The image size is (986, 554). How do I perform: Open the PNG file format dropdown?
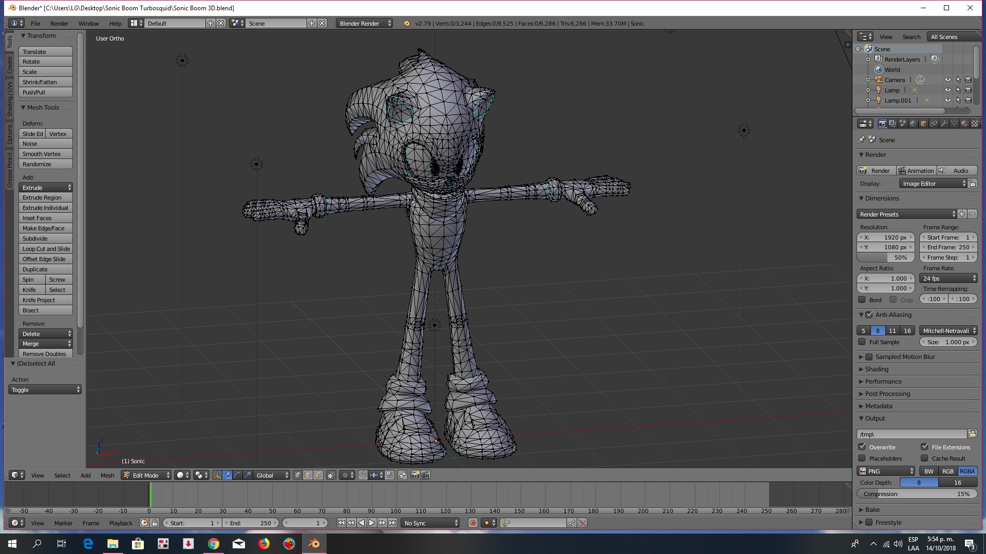(886, 471)
